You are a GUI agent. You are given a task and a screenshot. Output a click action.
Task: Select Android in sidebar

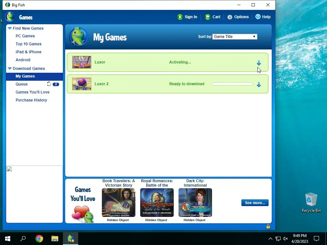pos(23,60)
